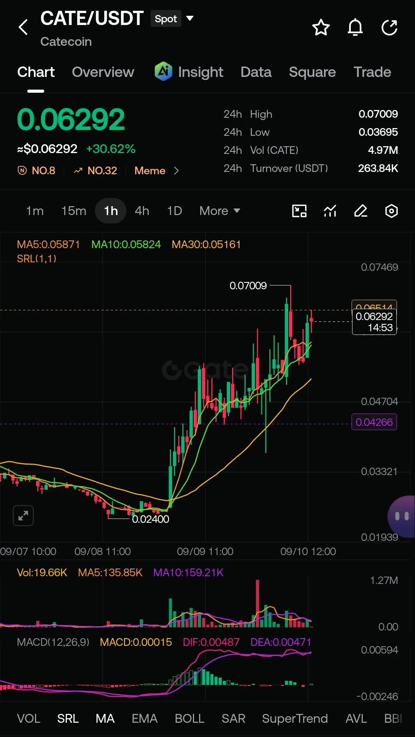
Task: Tap the share icon in header
Action: click(x=389, y=27)
